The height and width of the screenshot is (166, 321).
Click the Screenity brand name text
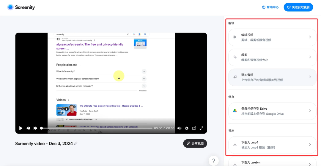[x=25, y=7]
